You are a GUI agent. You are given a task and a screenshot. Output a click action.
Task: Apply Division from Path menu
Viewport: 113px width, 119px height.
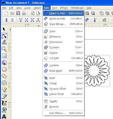point(63,53)
